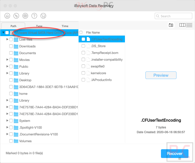Click the shopping cart purchase icon

[x=43, y=16]
